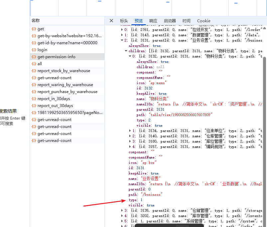Collapse the children array node

click(x=126, y=51)
